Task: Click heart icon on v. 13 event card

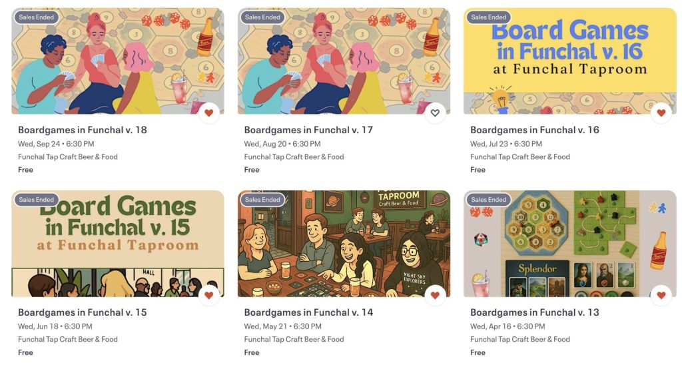Action: point(661,296)
